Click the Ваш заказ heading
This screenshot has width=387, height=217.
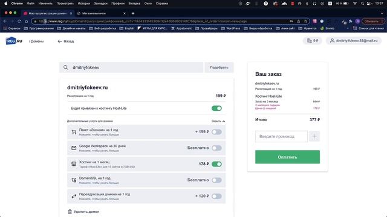[268, 74]
